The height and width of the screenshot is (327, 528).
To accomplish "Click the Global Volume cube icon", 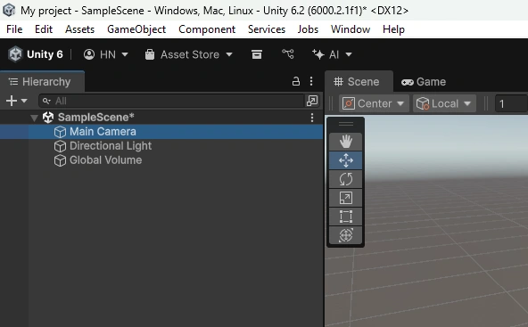I will tap(60, 160).
